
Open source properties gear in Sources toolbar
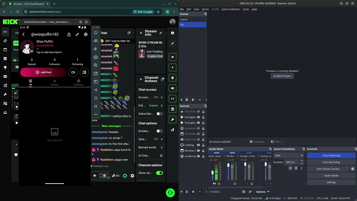coord(193,192)
